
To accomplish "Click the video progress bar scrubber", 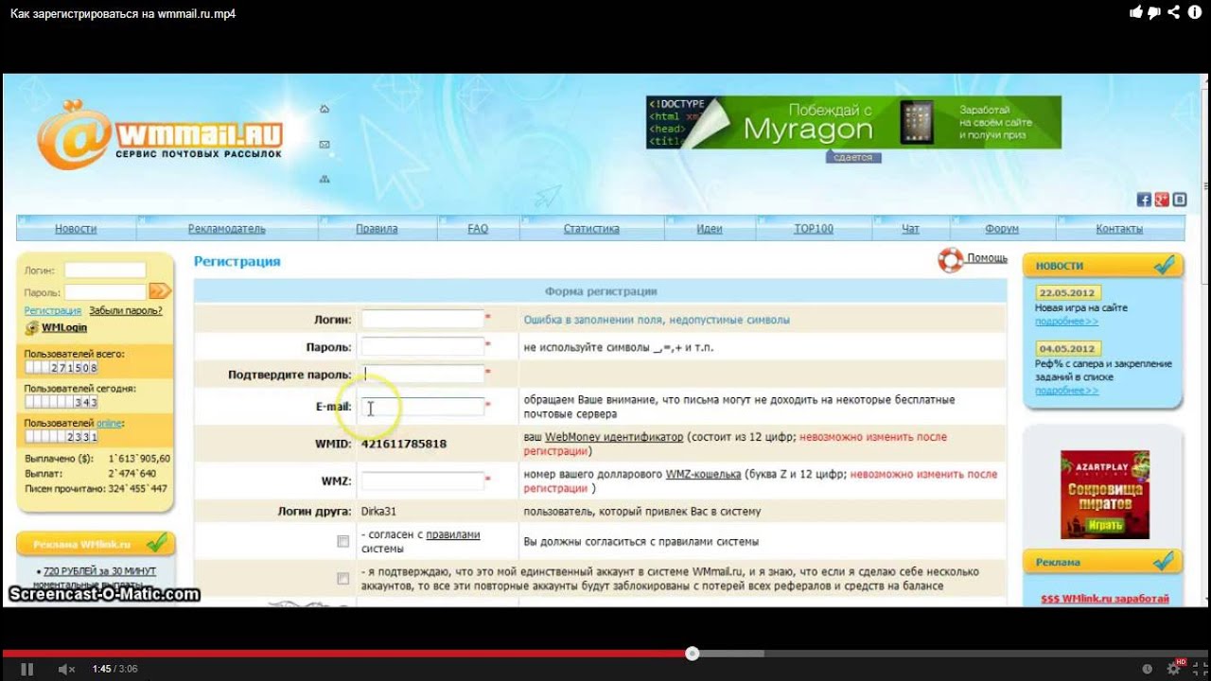I will click(x=693, y=653).
